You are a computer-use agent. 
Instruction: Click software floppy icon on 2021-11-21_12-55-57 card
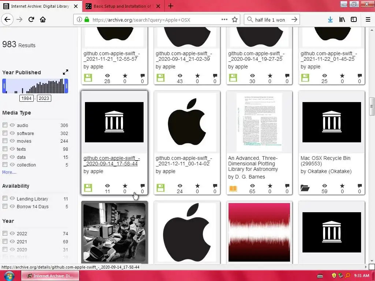point(88,78)
